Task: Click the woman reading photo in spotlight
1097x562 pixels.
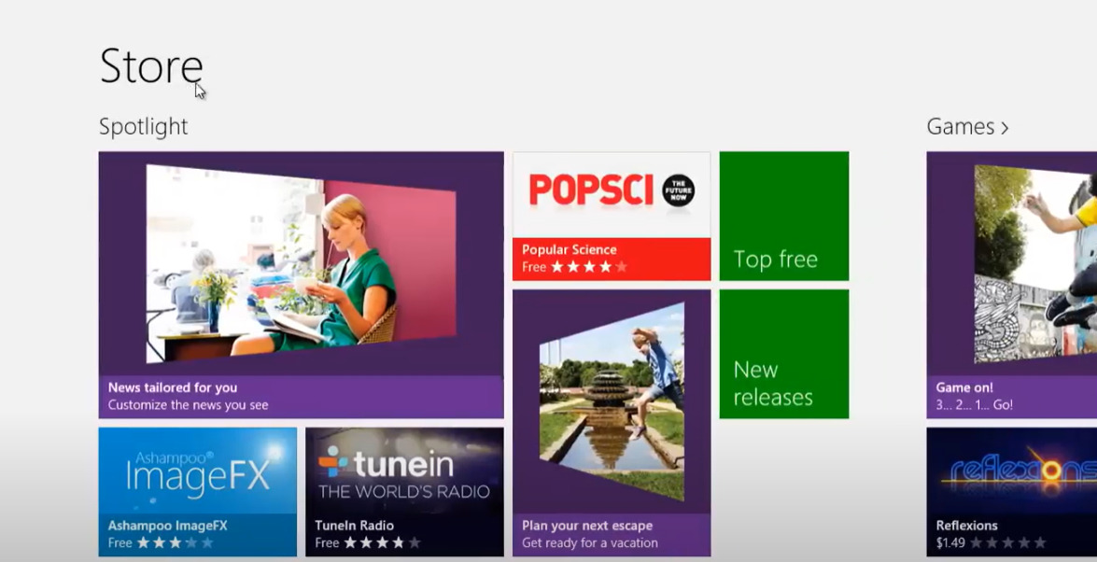Action: pyautogui.click(x=301, y=264)
